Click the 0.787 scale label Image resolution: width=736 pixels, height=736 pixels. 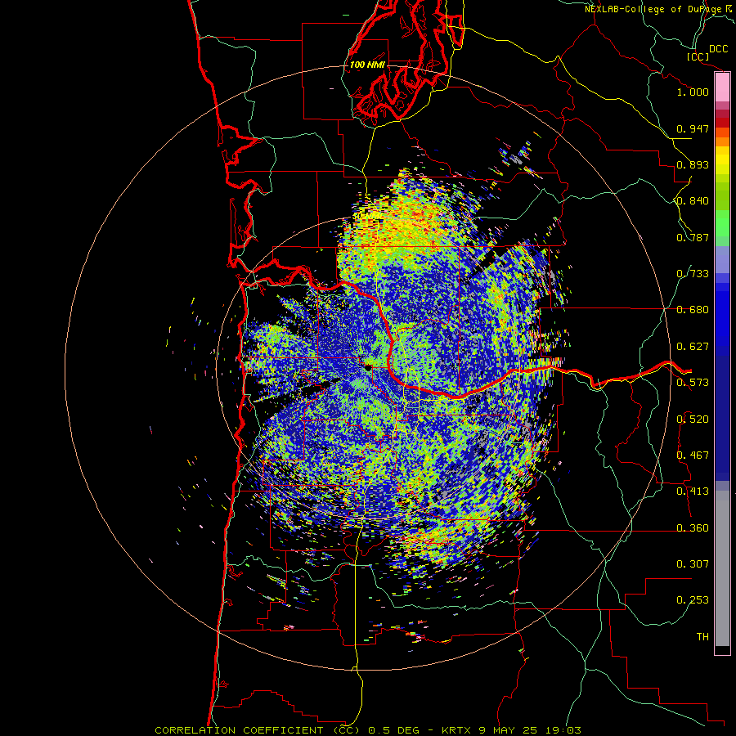pos(693,237)
